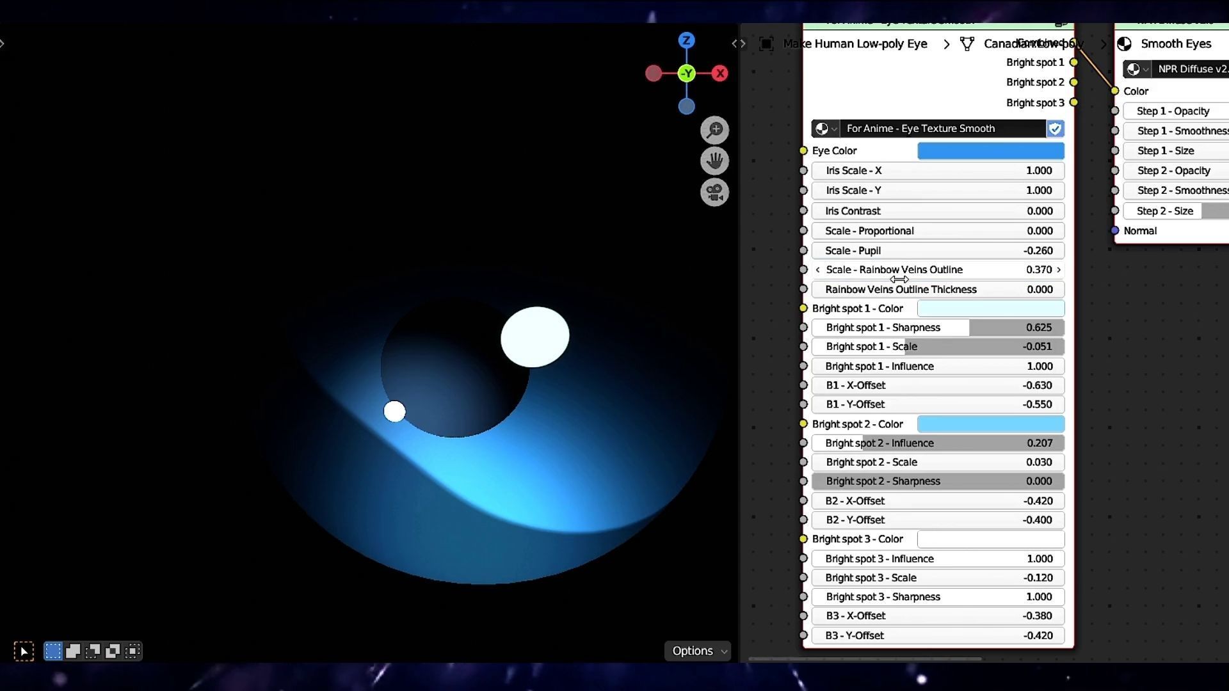Viewport: 1229px width, 691px height.
Task: Choose the intersect selection mode icon
Action: 133,651
